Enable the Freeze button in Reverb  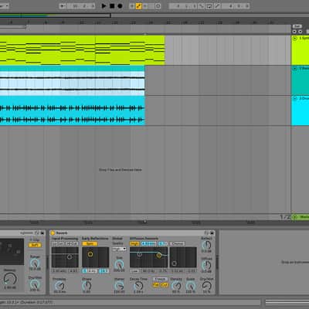coord(160,279)
